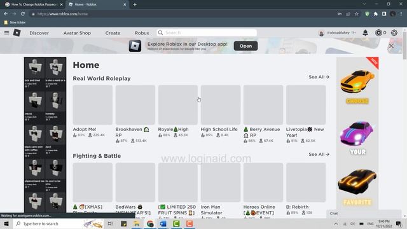Open the Robux menu item
The height and width of the screenshot is (229, 407).
(x=142, y=33)
